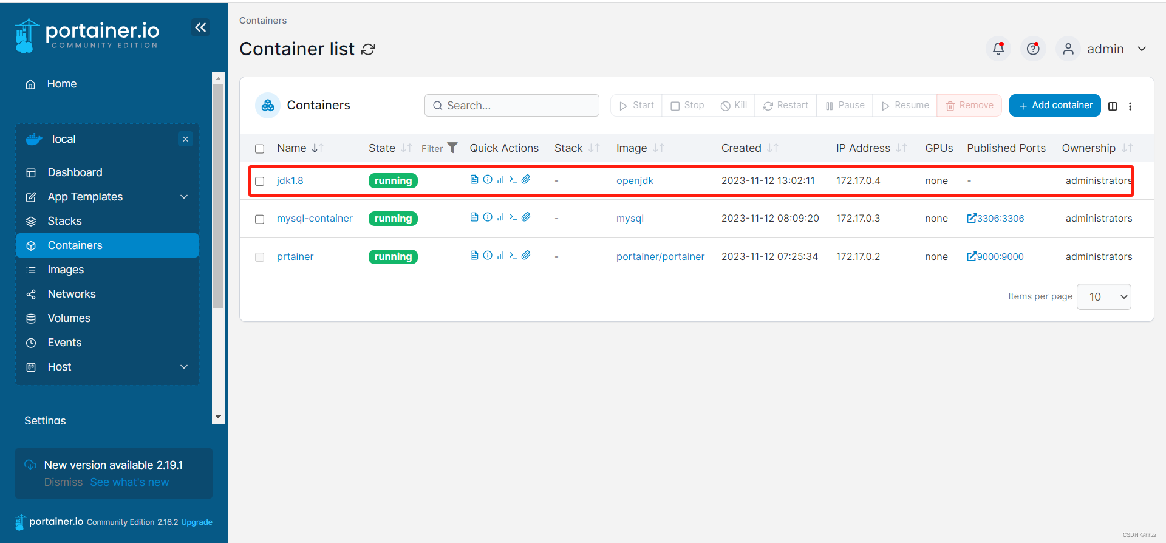Viewport: 1166px width, 543px height.
Task: Close the local environment with X
Action: [186, 139]
